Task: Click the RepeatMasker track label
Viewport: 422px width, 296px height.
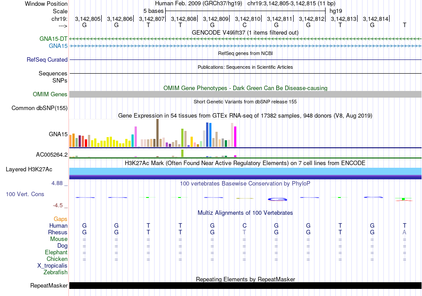Action: coord(49,285)
